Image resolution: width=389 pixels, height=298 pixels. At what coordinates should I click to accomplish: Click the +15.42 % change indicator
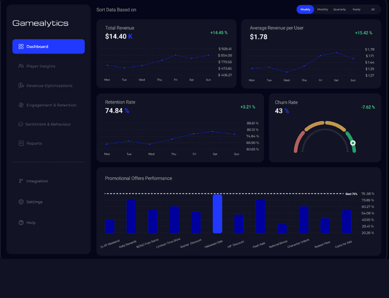point(363,33)
